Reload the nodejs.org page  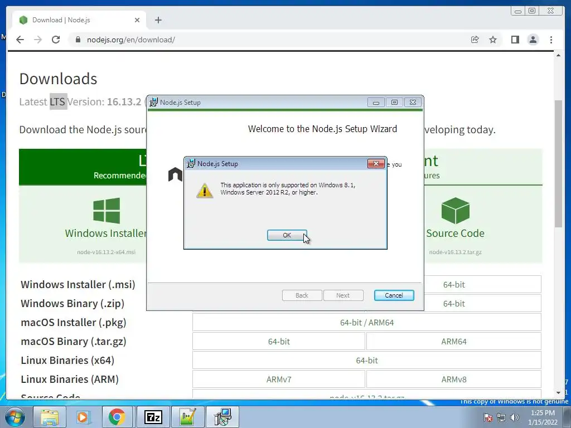tap(56, 40)
